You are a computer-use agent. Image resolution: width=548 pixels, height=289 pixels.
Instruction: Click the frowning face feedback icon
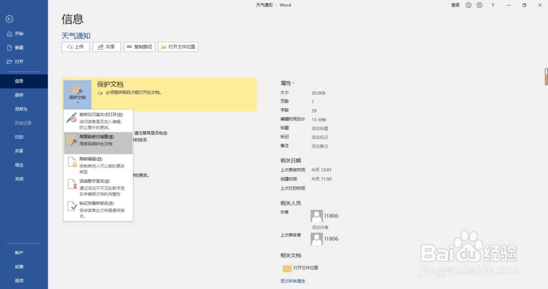[480, 5]
